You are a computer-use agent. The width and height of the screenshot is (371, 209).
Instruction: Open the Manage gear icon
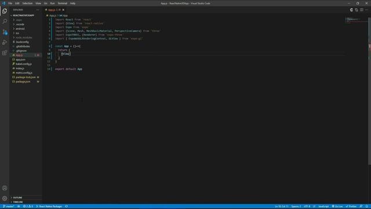click(x=5, y=199)
